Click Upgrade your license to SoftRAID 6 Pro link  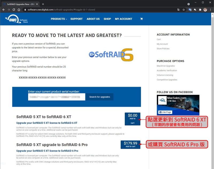[x=47, y=151]
